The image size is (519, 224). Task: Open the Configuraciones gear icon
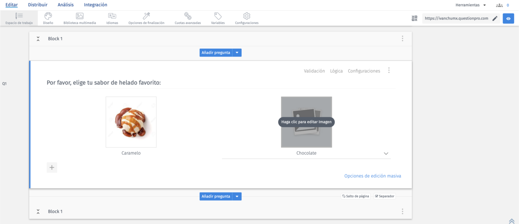tap(247, 16)
